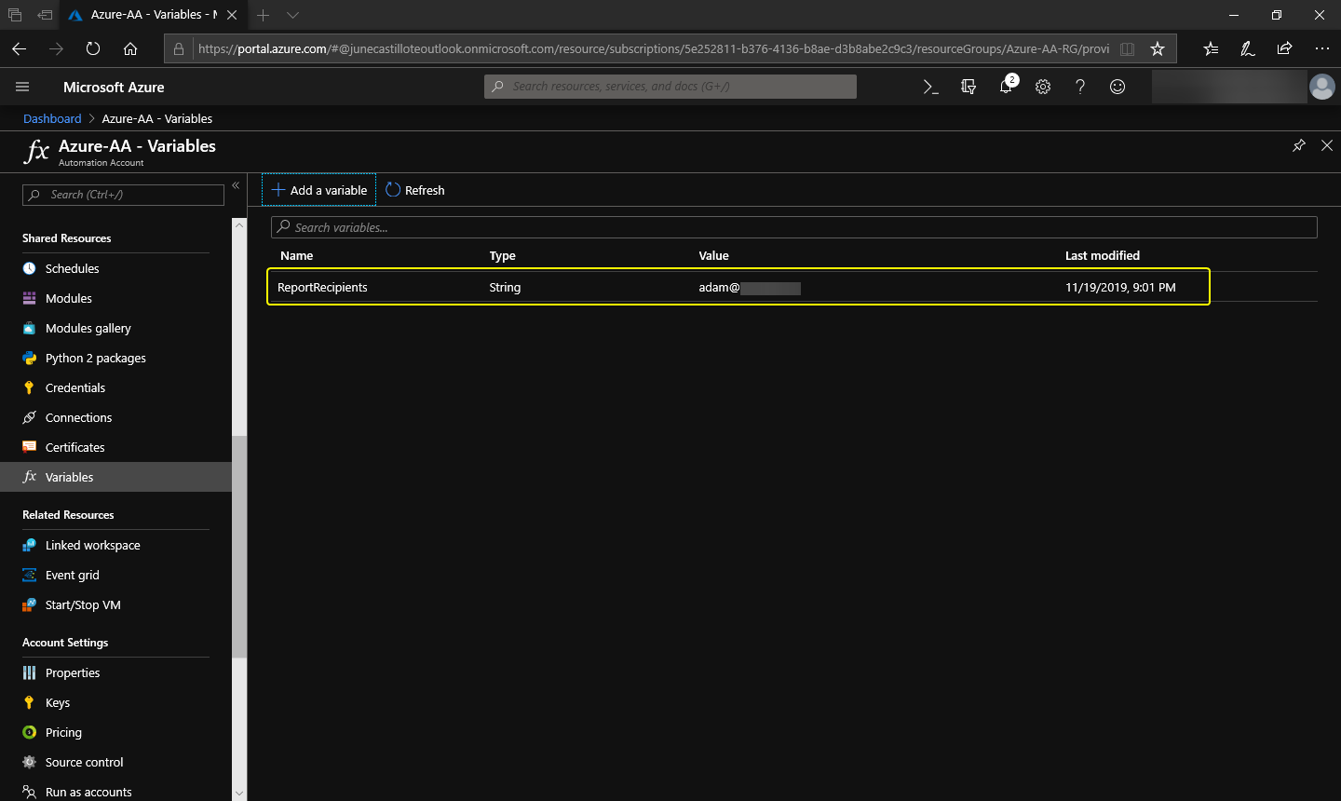Viewport: 1341px width, 801px height.
Task: Open portal settings gear
Action: [1043, 87]
